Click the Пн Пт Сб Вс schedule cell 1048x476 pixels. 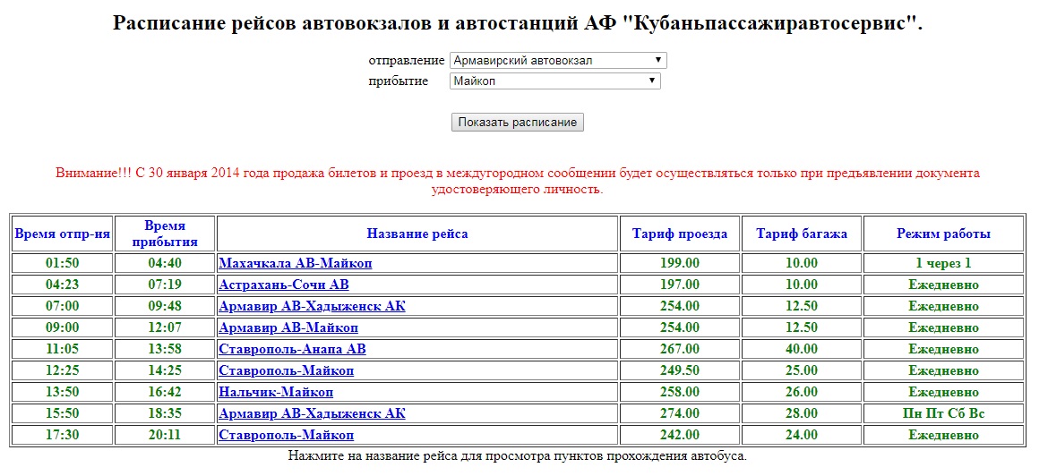point(943,413)
